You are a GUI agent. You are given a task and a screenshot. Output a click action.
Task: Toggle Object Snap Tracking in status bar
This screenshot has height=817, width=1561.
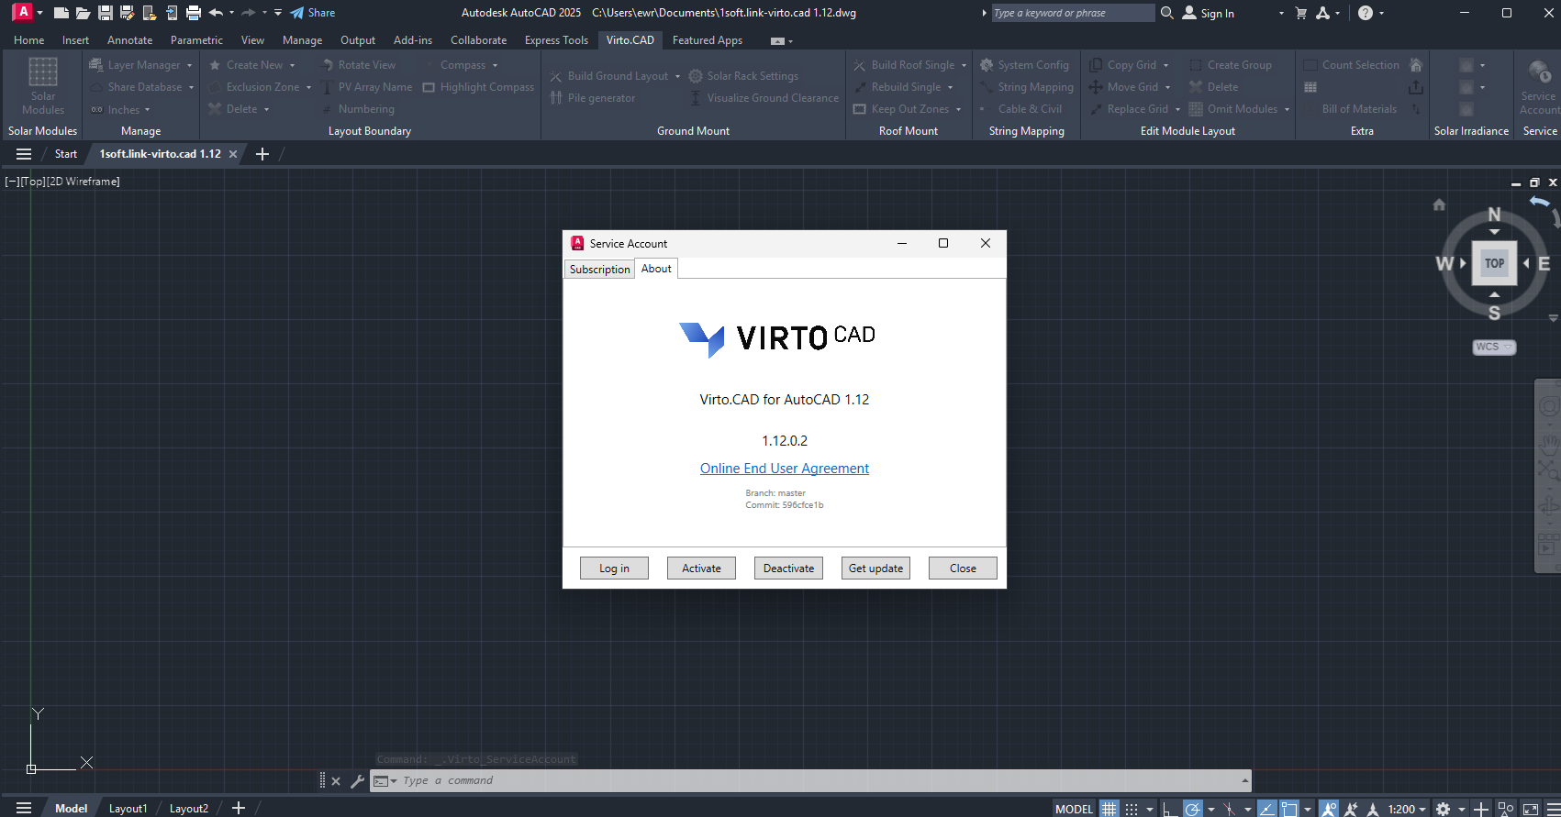(1266, 809)
